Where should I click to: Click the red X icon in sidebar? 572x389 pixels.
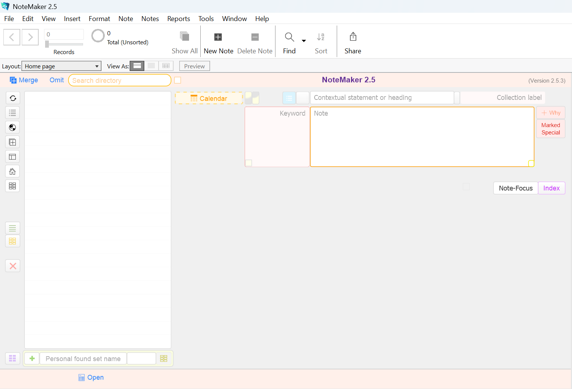(13, 266)
